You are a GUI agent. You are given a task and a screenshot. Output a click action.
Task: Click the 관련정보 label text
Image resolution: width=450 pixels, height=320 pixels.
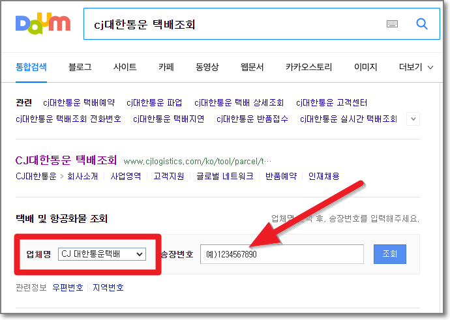pos(31,287)
